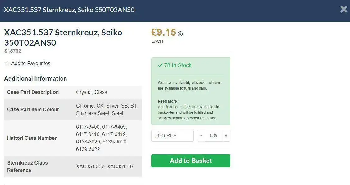Select the S15762 product code
Viewport: 350px width, 185px height.
(x=13, y=51)
